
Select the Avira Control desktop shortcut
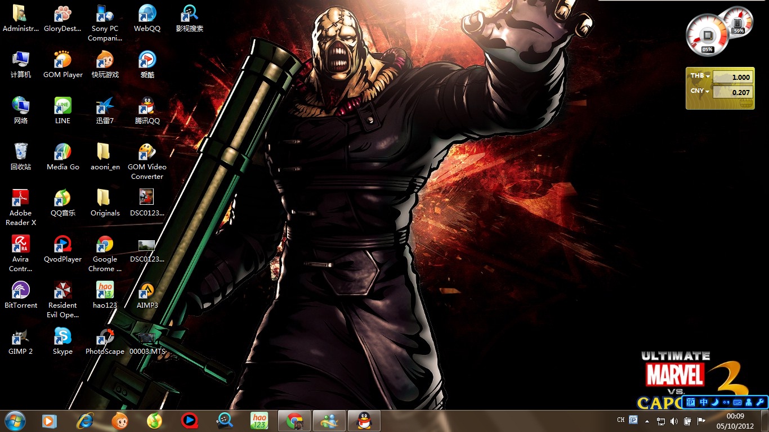click(21, 254)
